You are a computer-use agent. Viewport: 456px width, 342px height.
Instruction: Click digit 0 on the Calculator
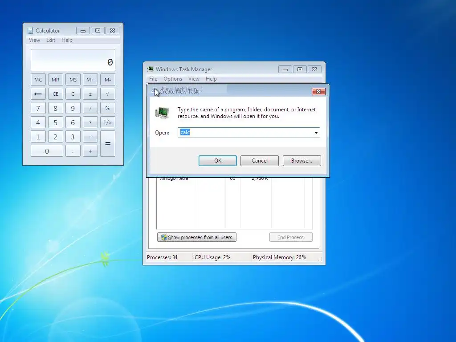[47, 151]
